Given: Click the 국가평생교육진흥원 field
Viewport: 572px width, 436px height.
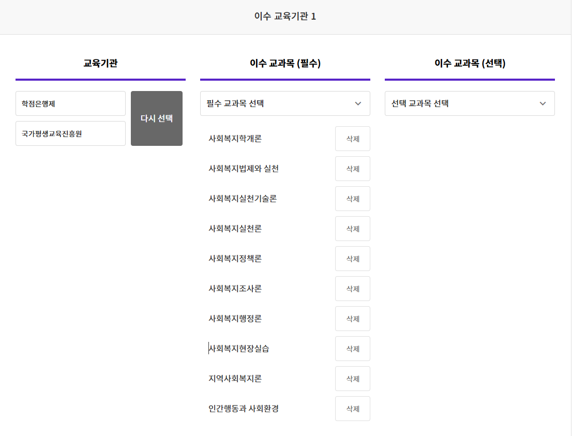Looking at the screenshot, I should click(x=70, y=133).
